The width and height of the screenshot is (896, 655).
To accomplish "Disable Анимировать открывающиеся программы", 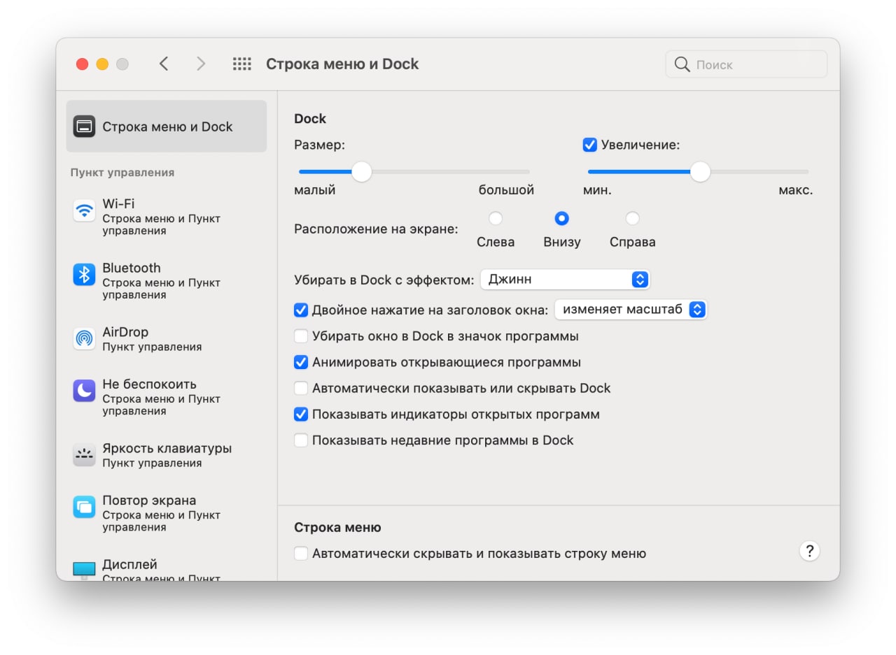I will pyautogui.click(x=301, y=363).
